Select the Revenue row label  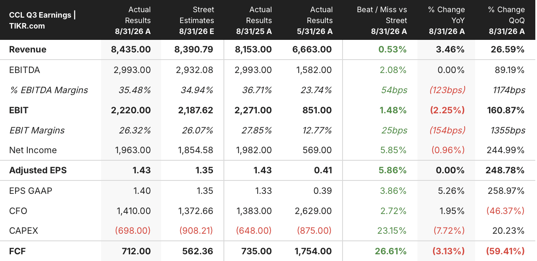click(x=28, y=50)
